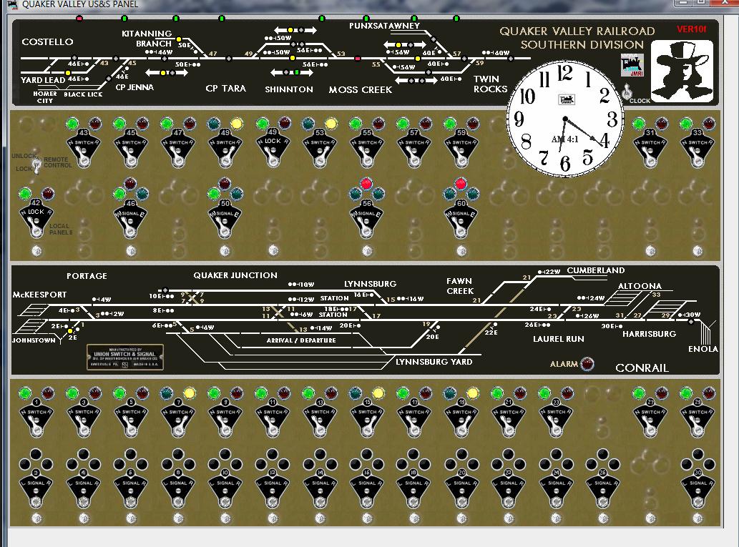Toggle switch lever 15 on lower panel

coord(367,418)
